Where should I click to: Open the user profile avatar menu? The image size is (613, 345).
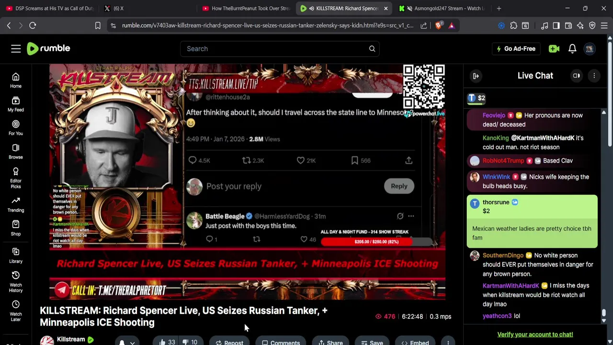pos(590,48)
